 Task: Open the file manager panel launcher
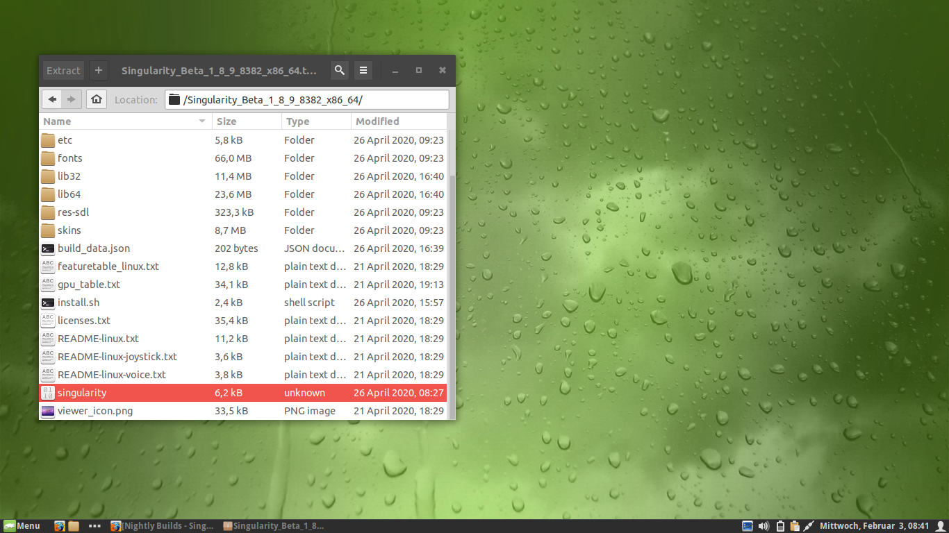[74, 526]
